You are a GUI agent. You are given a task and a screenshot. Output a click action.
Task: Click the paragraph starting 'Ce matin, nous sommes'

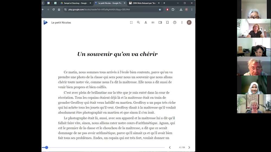pyautogui.click(x=115, y=80)
